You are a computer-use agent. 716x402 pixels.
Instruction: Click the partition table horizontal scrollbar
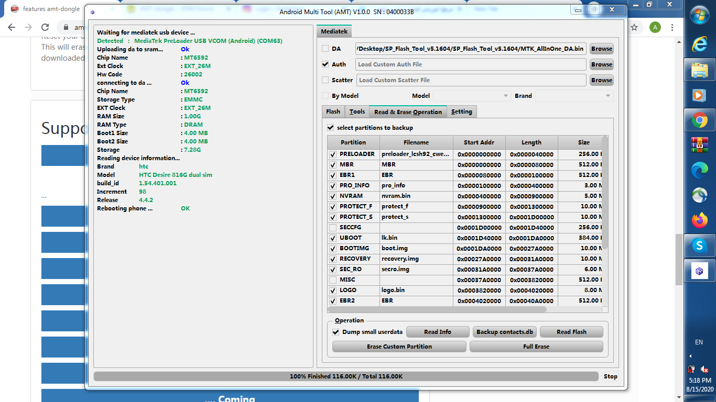pyautogui.click(x=437, y=309)
